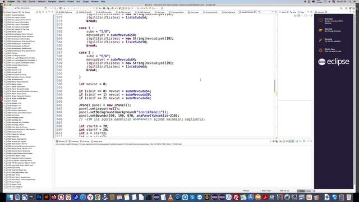Switch to the Error Log tab
The image size is (359, 202).
pos(85,141)
